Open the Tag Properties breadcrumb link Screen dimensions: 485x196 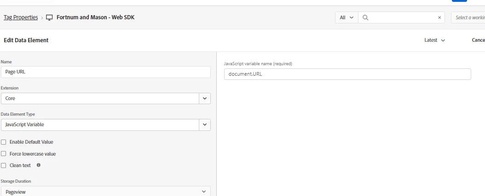tap(21, 17)
